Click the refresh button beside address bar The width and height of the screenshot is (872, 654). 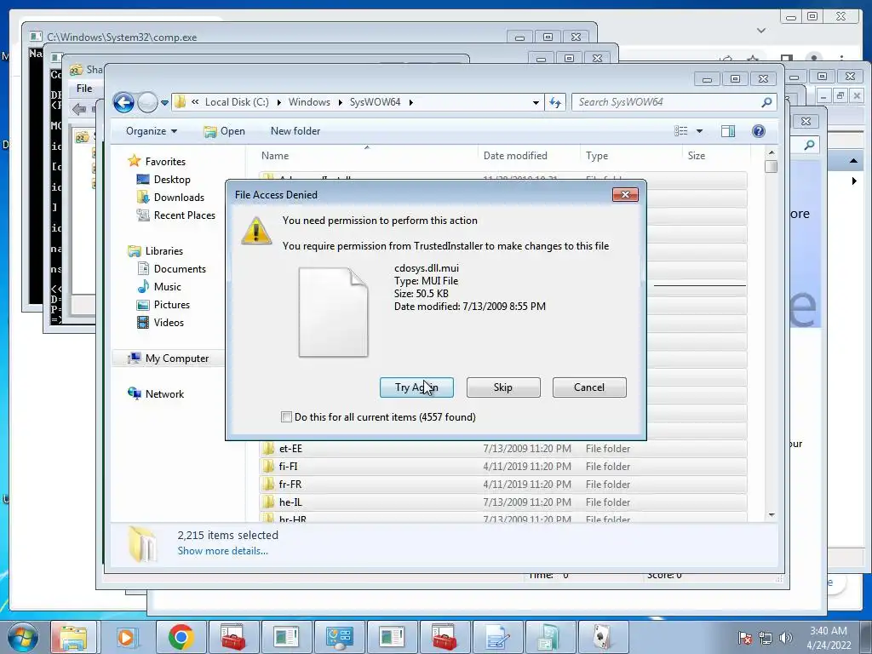tap(555, 102)
